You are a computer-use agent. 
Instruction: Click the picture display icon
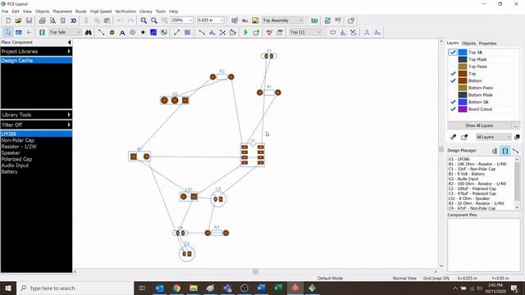point(255,20)
